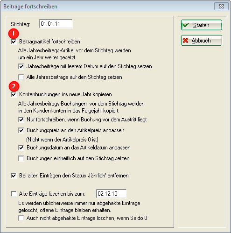The height and width of the screenshot is (233, 231).
Task: Toggle Status 'Jährlich' entfernen checkbox
Action: [14, 176]
